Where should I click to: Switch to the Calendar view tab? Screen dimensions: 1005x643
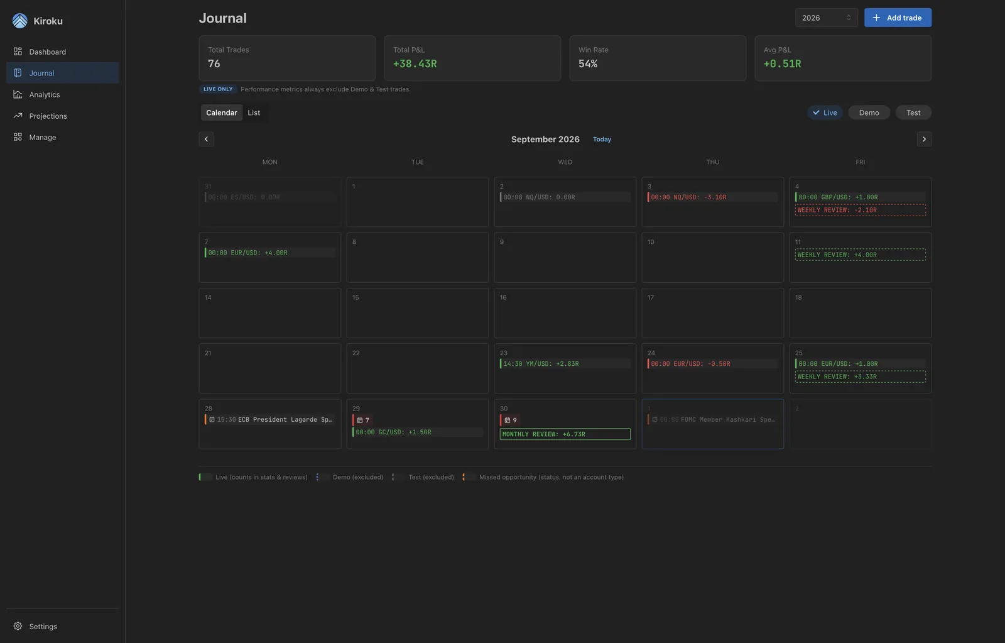click(x=222, y=113)
